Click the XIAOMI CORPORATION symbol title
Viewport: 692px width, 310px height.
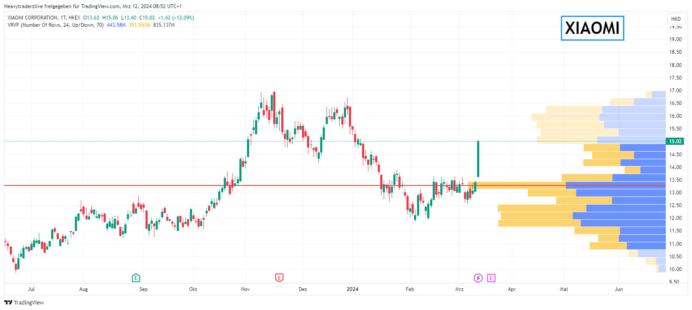(33, 18)
